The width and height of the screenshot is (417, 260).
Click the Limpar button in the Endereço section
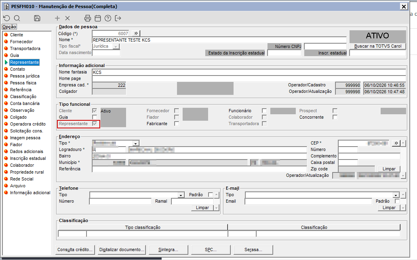(x=389, y=169)
